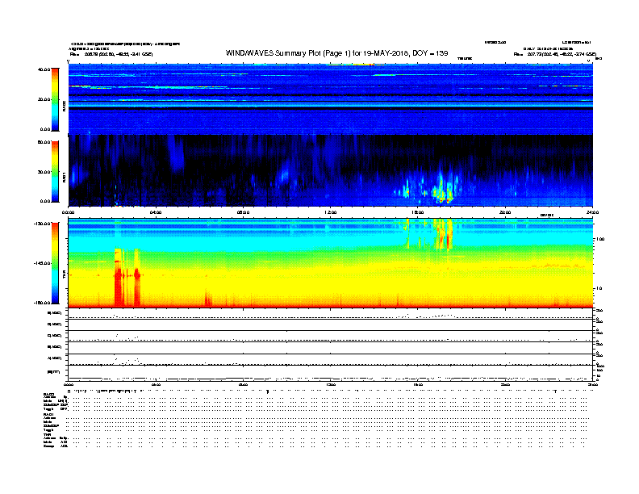Click the 10 label on TNR right axis
This screenshot has width=639, height=494.
599,289
